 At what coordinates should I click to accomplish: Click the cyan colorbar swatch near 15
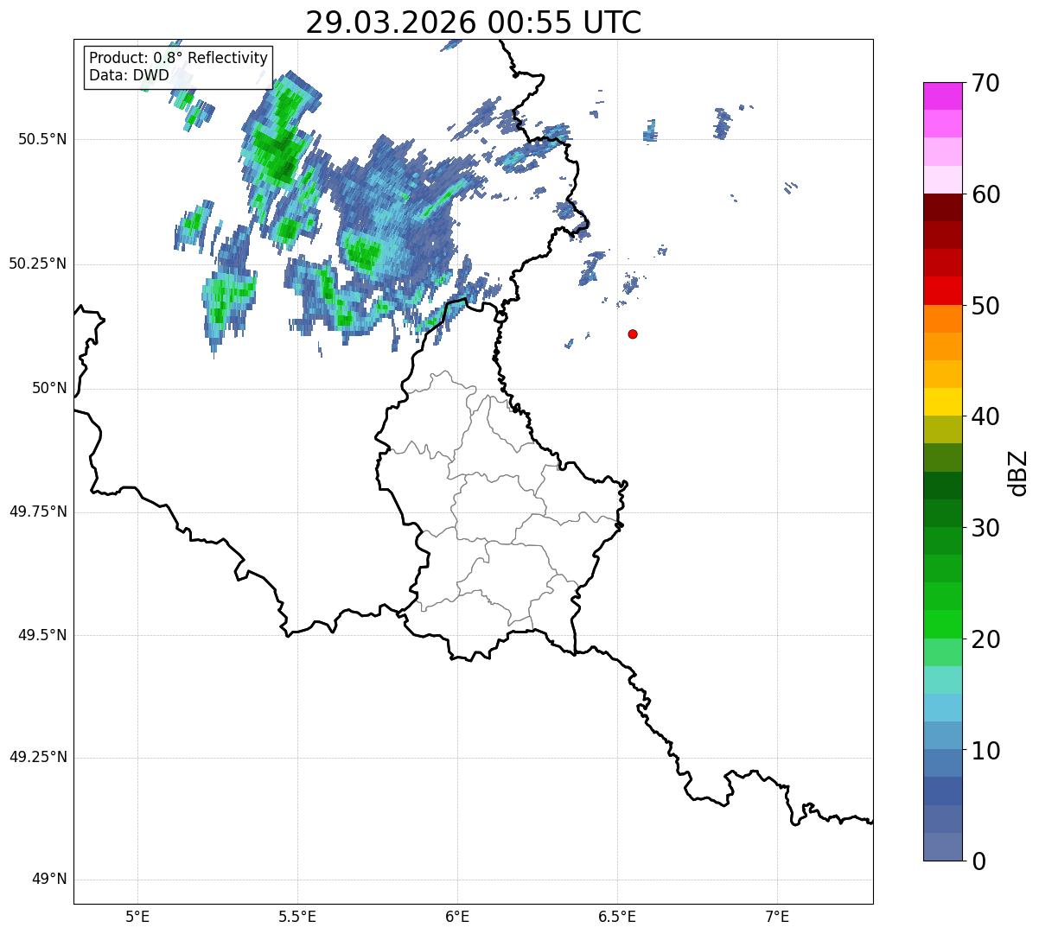point(942,708)
